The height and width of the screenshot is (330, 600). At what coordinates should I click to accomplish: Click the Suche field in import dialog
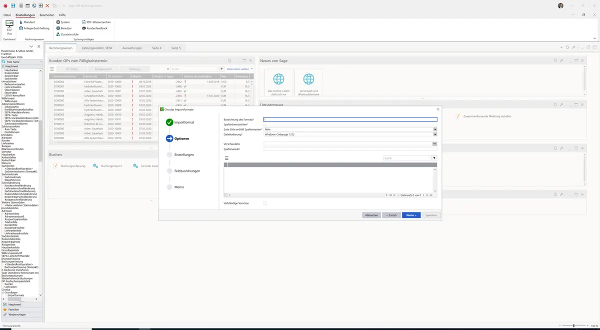[x=406, y=158]
